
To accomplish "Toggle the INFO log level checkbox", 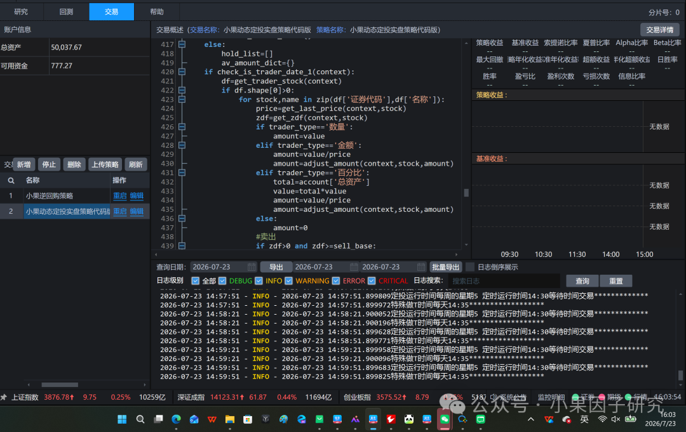I will coord(259,281).
